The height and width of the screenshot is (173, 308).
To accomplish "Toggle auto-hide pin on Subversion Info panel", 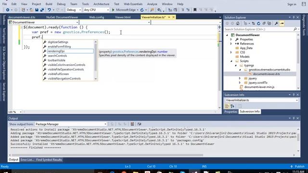I will tap(294, 95).
